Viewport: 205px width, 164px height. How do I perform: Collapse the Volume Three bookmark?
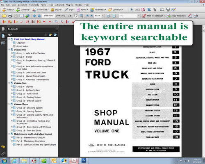click(9, 104)
